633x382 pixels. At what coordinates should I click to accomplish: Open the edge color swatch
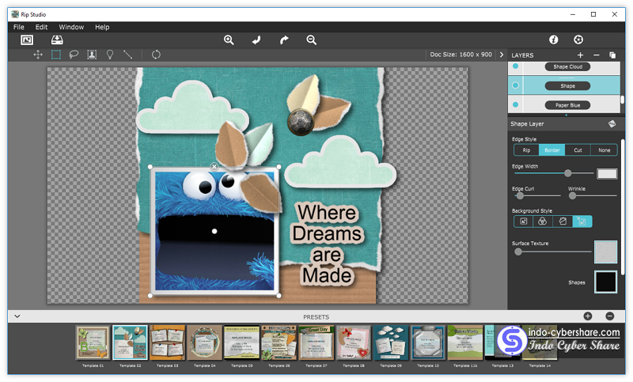click(607, 174)
